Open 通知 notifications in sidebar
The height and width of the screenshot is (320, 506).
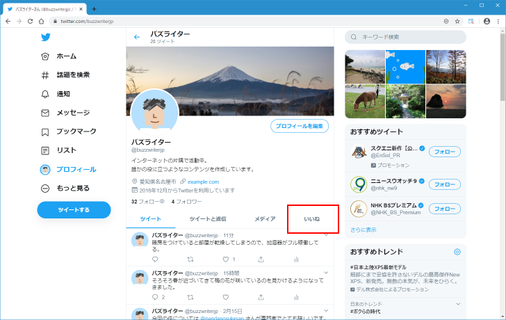(x=56, y=94)
